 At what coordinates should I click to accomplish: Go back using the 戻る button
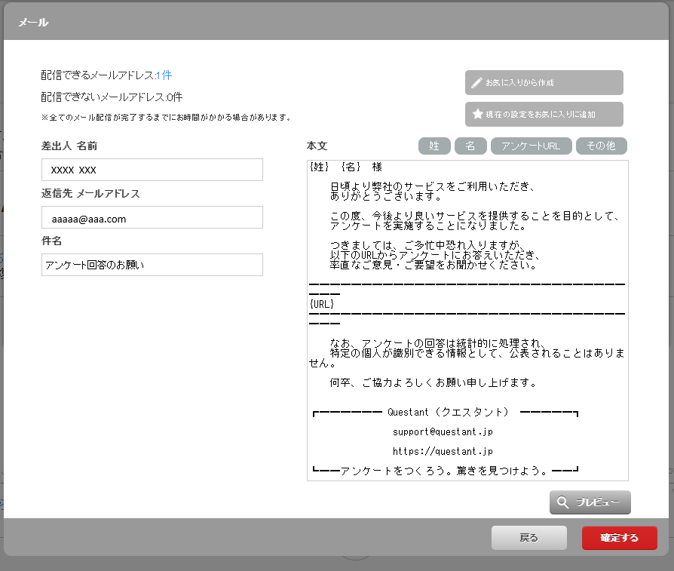pos(529,538)
